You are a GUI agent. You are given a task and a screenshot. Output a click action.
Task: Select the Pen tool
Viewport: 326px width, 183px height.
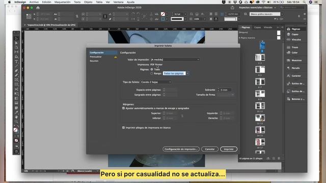16,71
